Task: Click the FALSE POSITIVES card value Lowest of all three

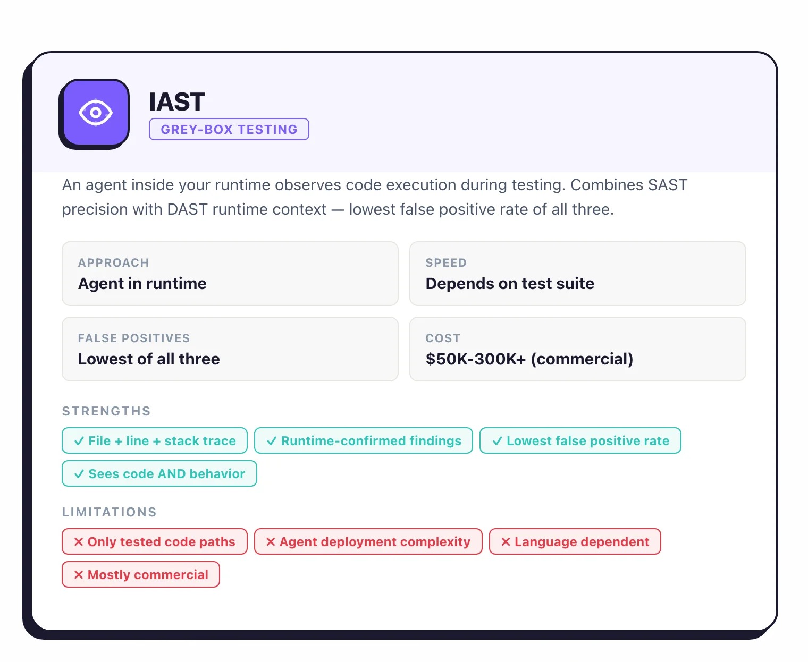Action: pyautogui.click(x=149, y=359)
